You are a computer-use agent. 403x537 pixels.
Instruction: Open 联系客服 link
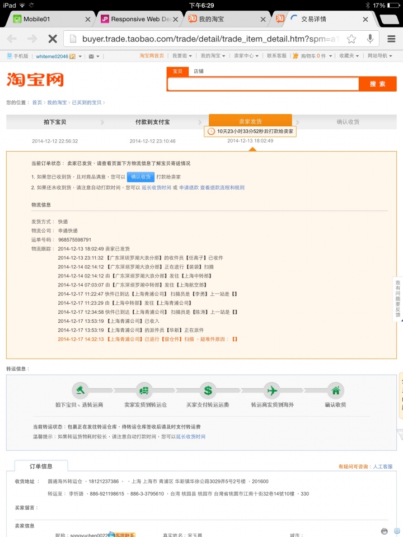[277, 55]
